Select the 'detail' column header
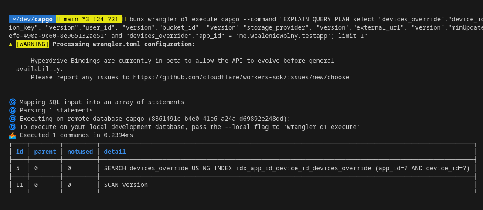 point(115,152)
